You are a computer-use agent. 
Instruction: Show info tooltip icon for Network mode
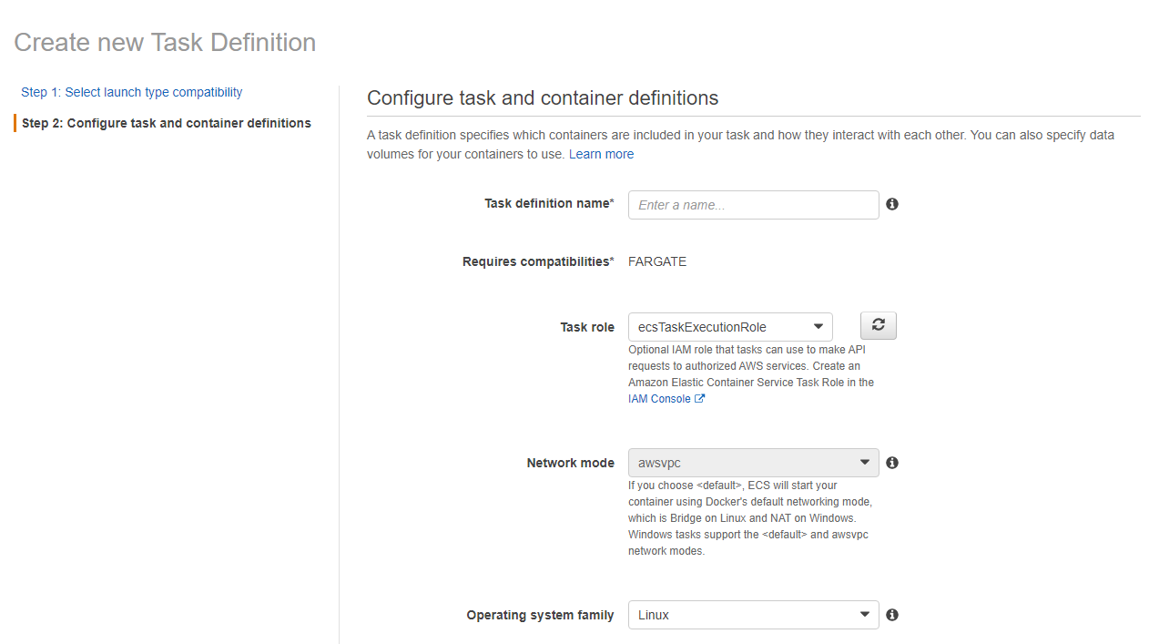click(892, 463)
